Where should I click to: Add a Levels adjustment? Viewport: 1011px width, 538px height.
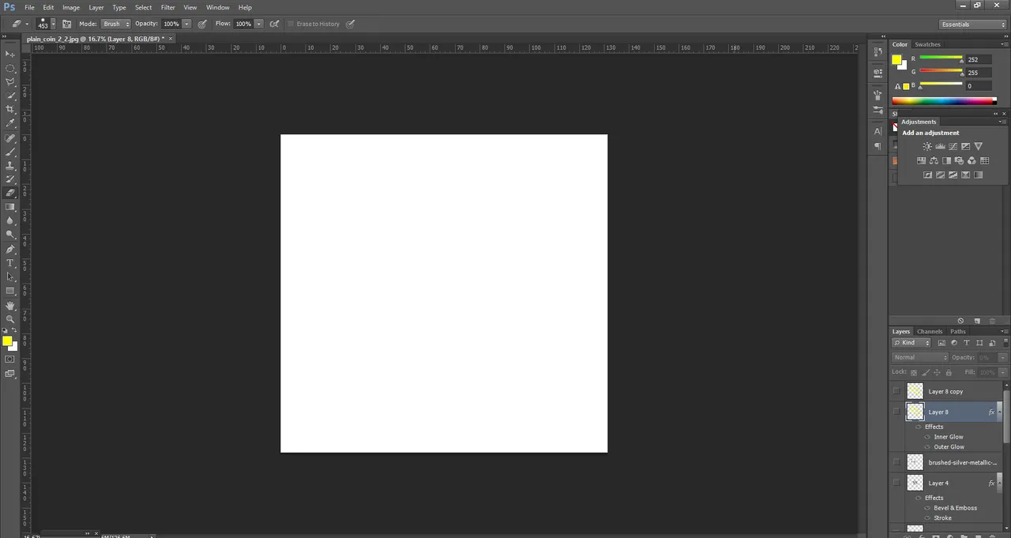pos(940,146)
